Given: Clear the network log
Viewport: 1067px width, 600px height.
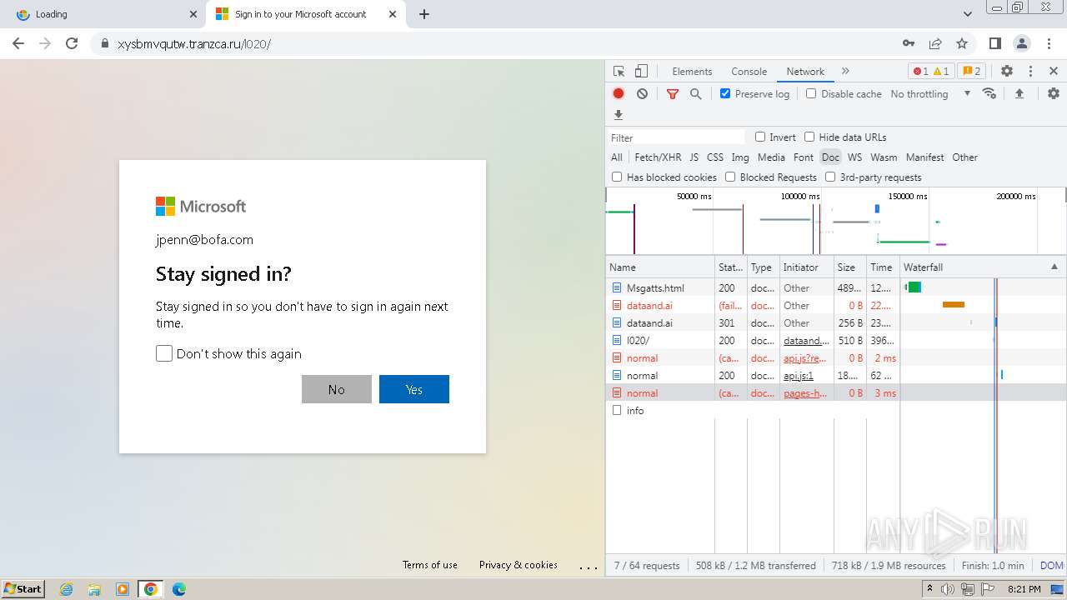Looking at the screenshot, I should [x=642, y=94].
